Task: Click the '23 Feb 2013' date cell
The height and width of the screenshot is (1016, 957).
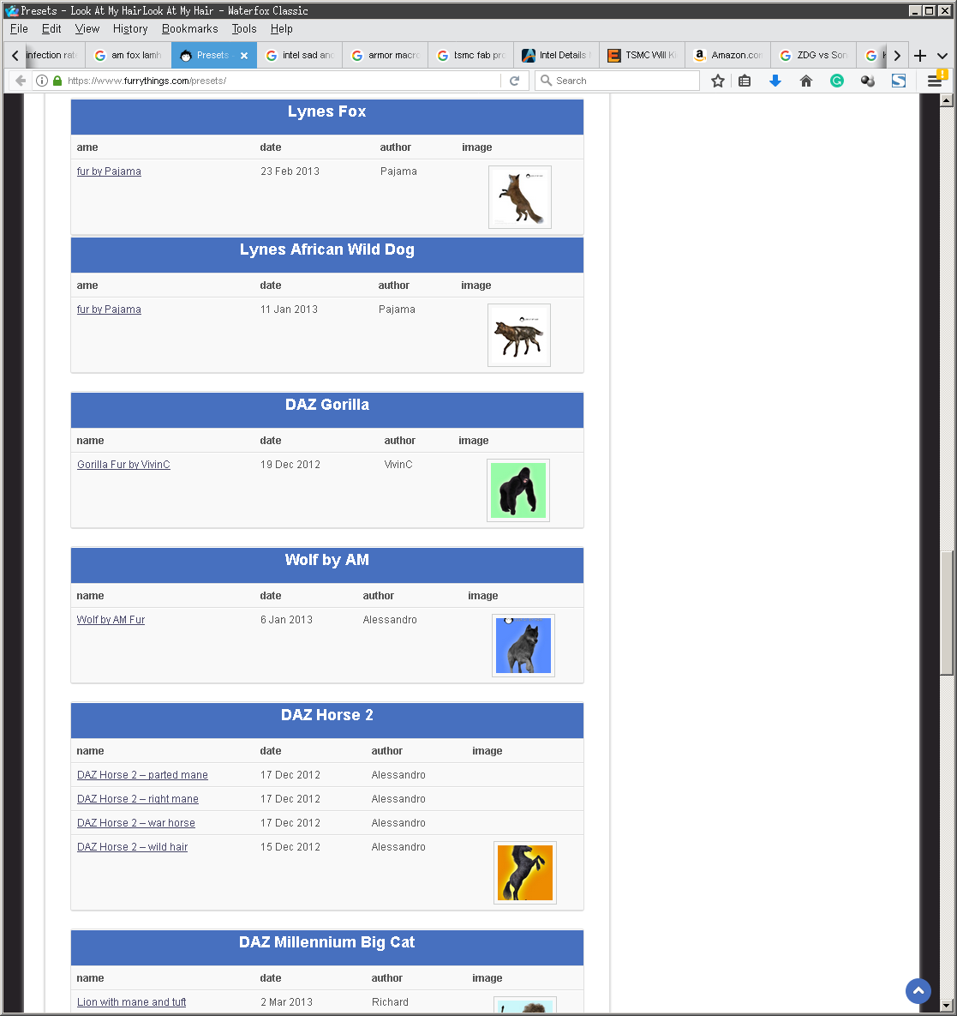Action: coord(290,171)
